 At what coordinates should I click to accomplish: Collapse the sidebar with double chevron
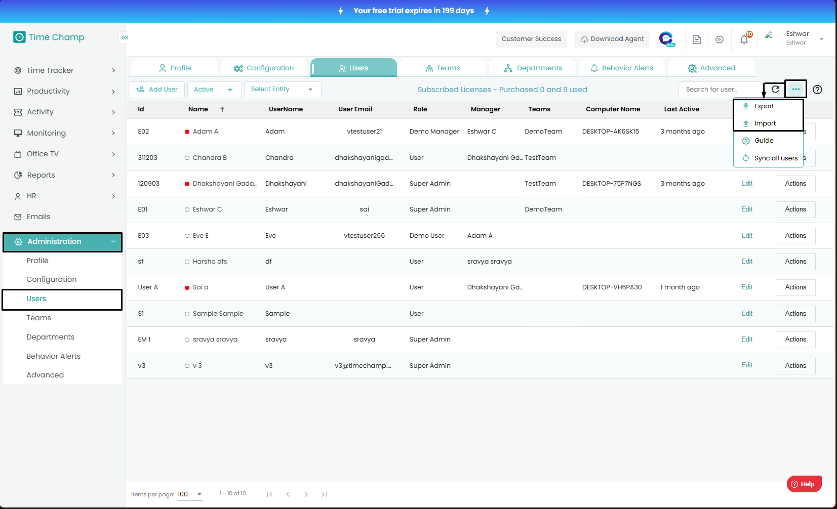pos(125,37)
